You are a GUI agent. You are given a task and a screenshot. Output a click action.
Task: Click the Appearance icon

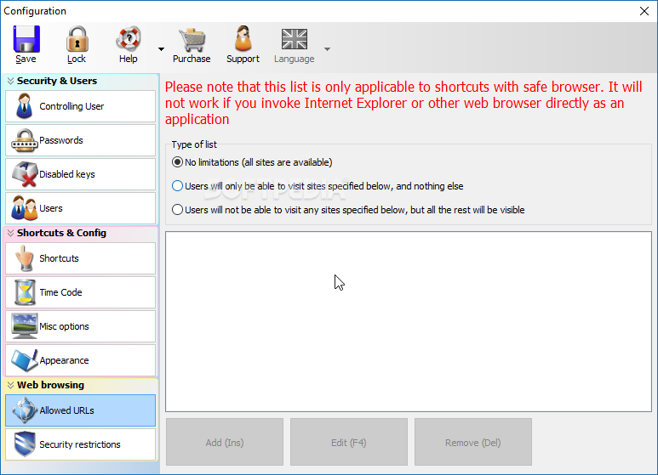point(25,360)
